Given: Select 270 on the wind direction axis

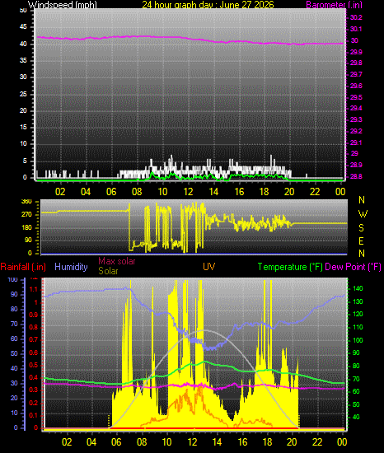Looking at the screenshot, I should (x=26, y=215).
